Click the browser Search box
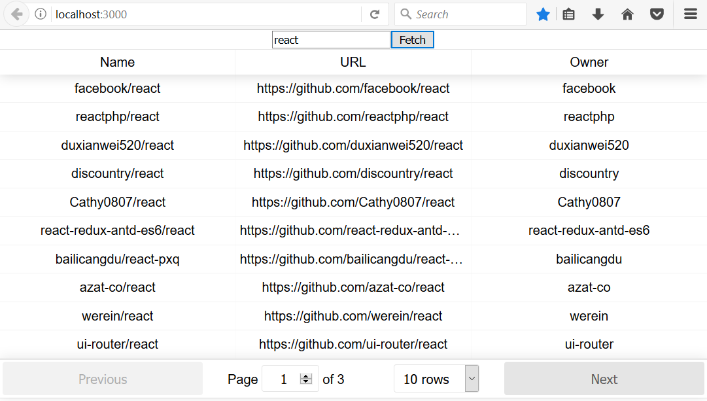707x401 pixels. tap(460, 14)
